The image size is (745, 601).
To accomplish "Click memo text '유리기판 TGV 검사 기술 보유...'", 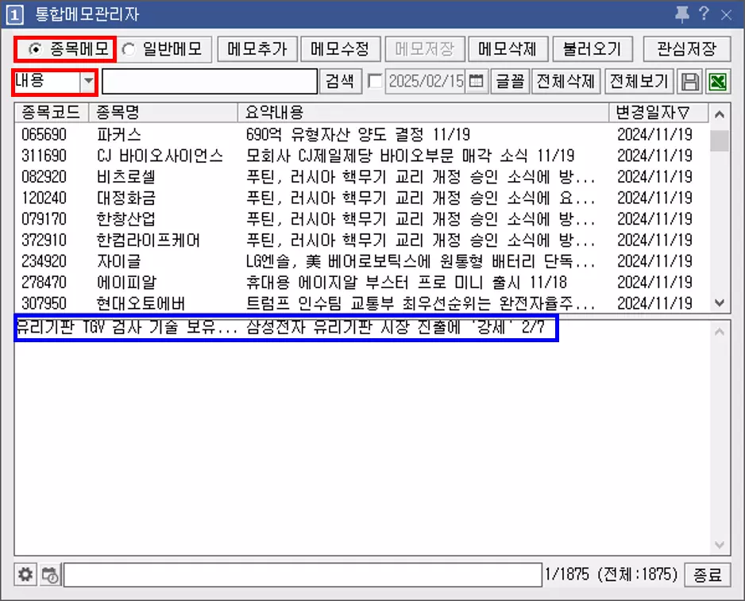I will (127, 327).
